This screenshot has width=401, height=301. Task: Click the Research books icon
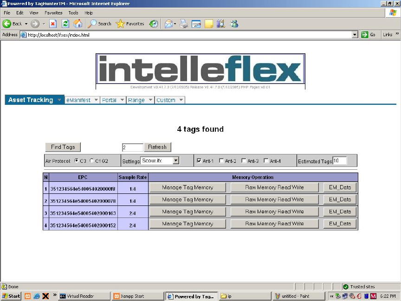(x=221, y=24)
